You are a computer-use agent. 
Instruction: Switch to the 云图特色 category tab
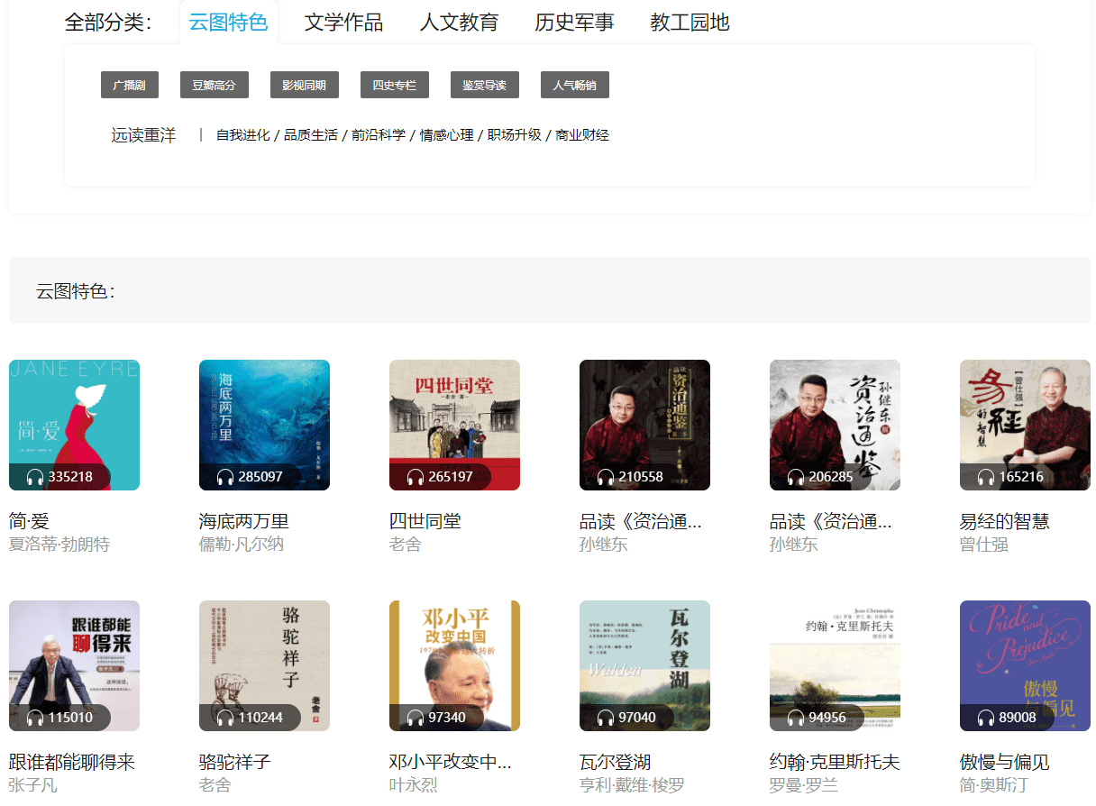(x=229, y=23)
